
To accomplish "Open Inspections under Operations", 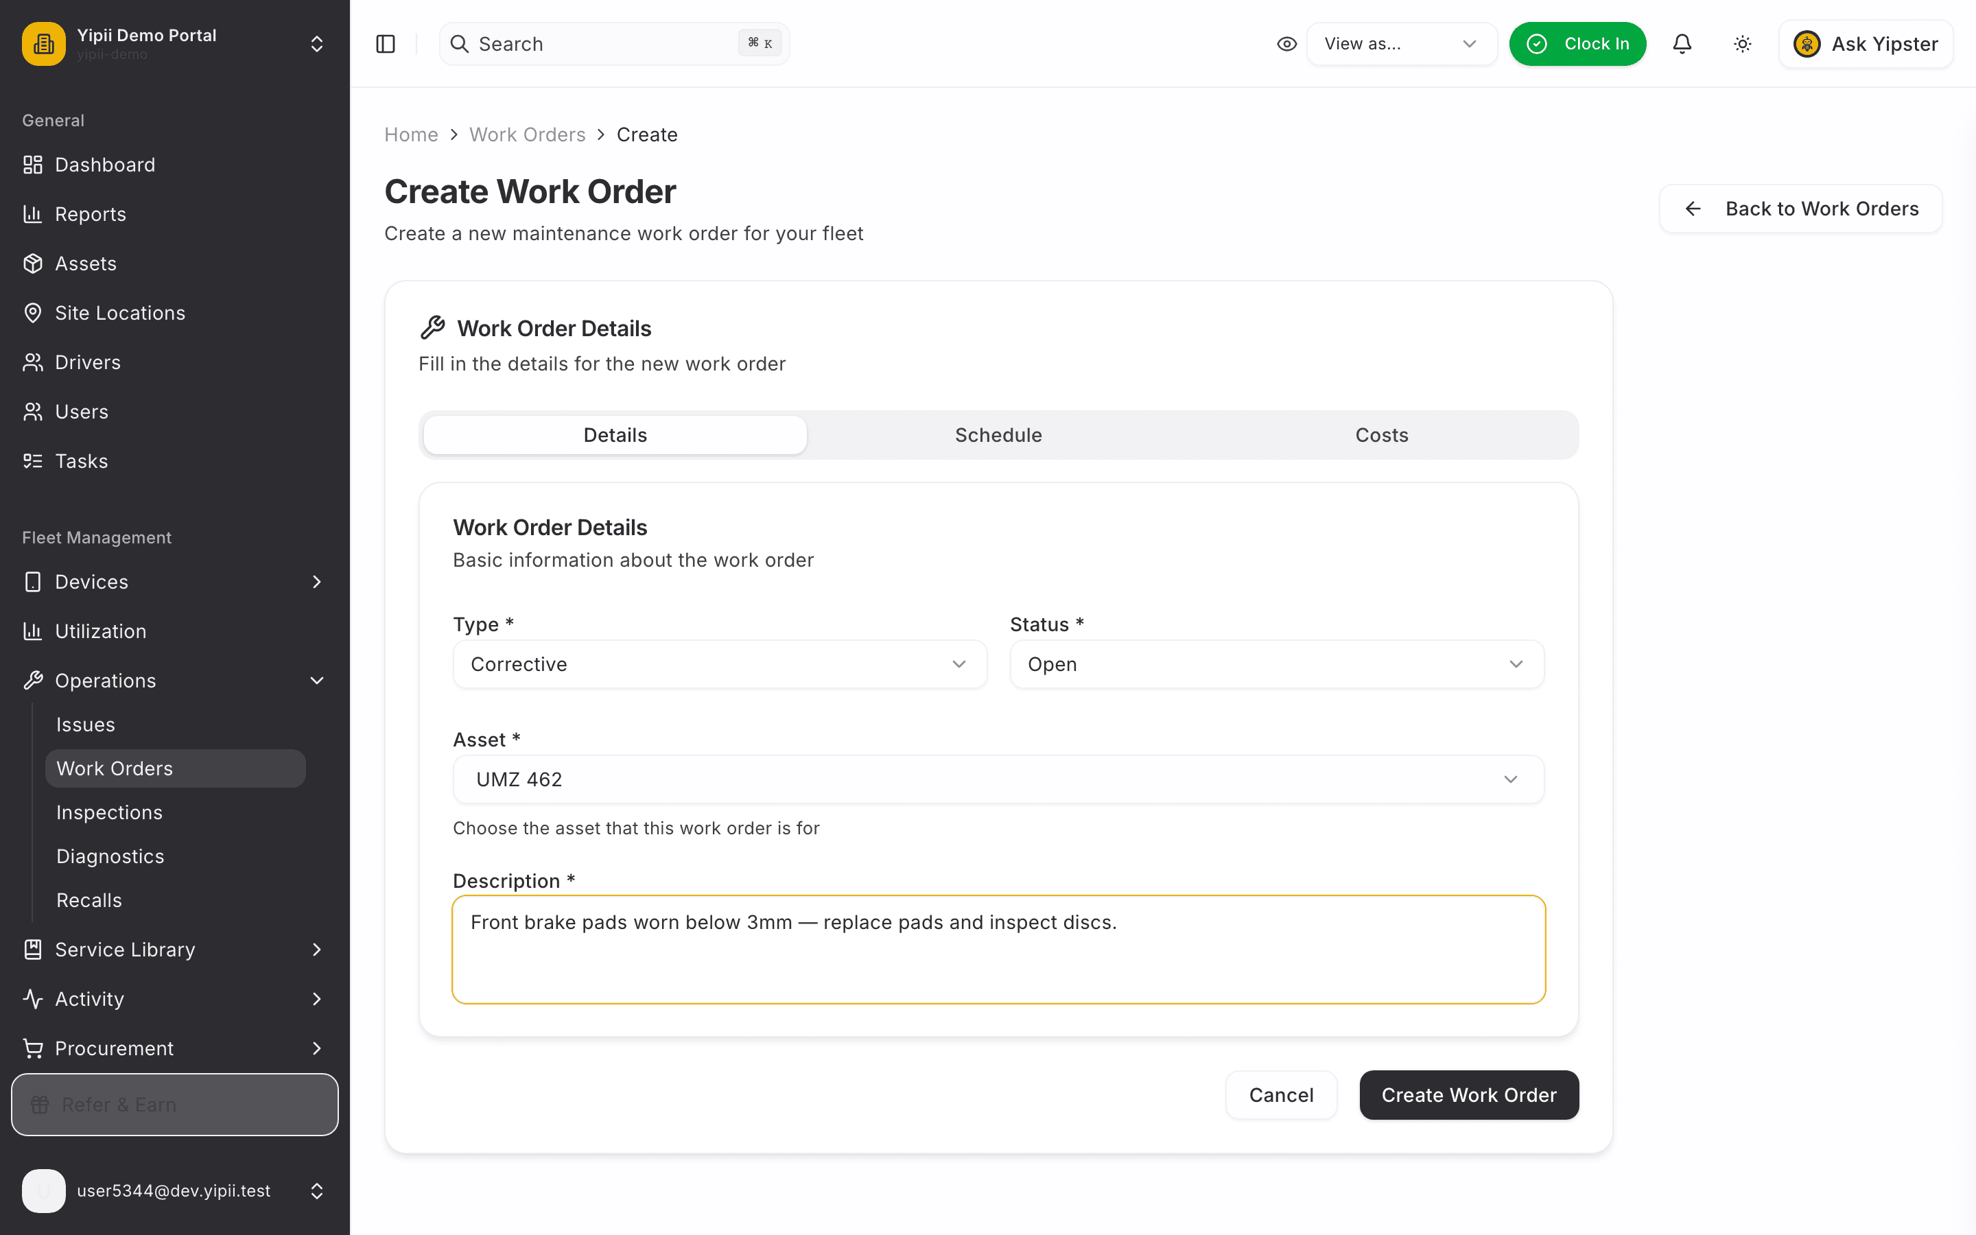I will 176,813.
